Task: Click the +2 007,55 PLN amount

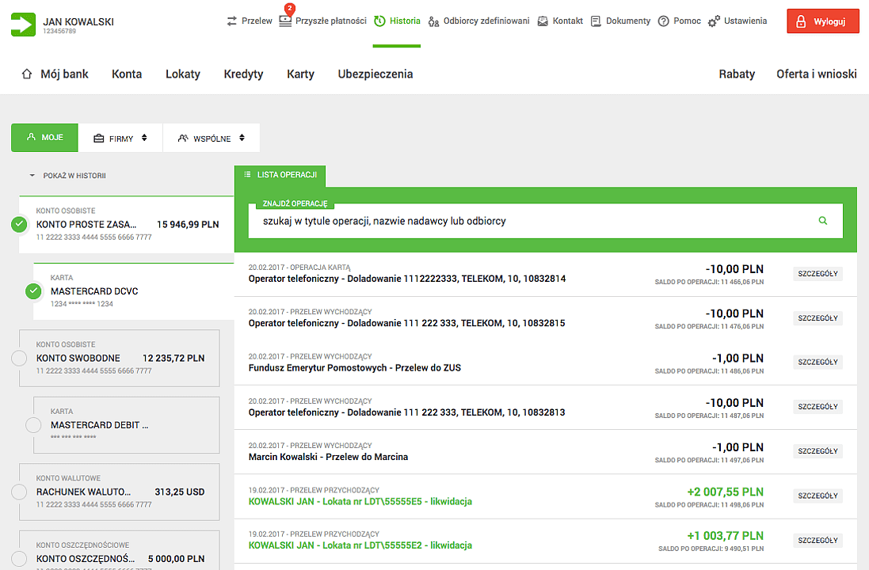Action: click(725, 492)
